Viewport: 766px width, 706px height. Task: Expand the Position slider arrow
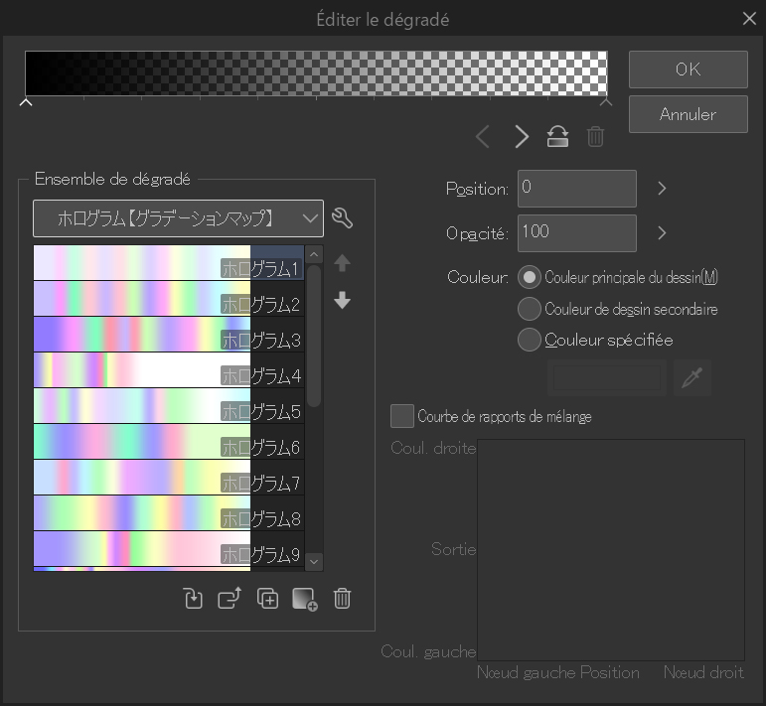click(662, 189)
